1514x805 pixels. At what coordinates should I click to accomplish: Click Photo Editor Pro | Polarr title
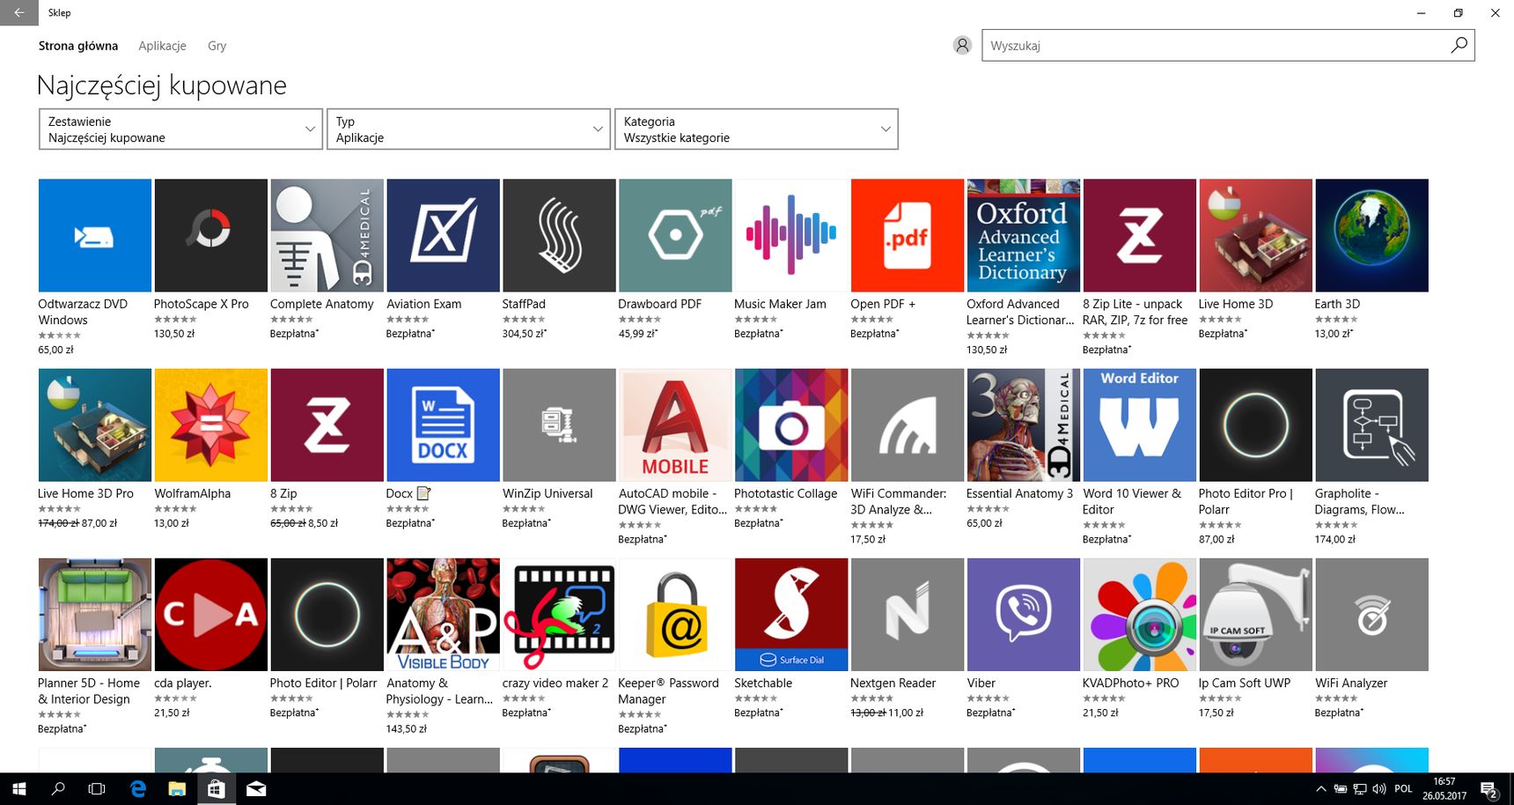point(1246,501)
